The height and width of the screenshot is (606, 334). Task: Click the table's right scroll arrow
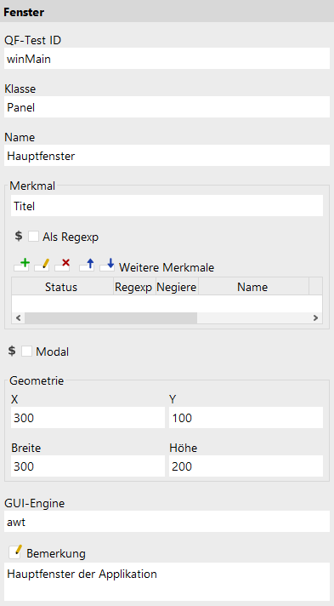coord(316,318)
